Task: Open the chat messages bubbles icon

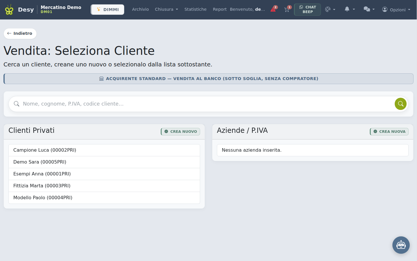Action: click(369, 9)
